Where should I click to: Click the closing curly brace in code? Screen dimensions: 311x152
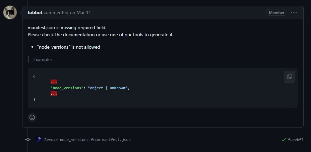point(34,100)
